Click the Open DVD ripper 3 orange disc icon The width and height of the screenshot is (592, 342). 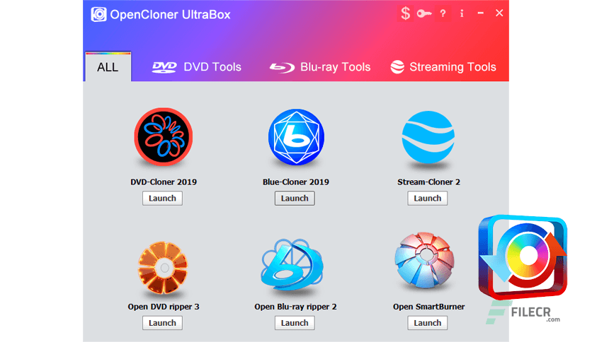click(163, 267)
